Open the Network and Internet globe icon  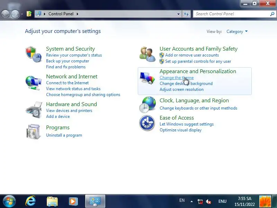tap(34, 83)
